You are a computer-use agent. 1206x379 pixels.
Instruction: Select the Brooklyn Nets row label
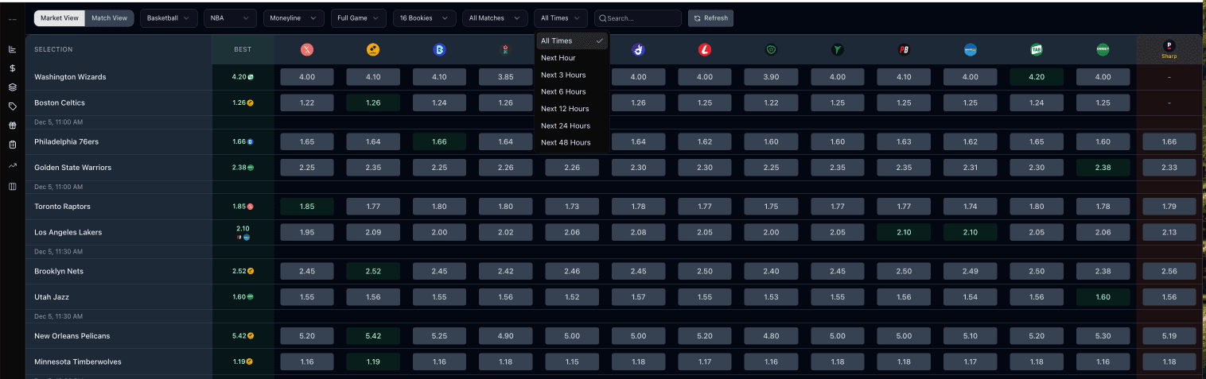point(59,271)
